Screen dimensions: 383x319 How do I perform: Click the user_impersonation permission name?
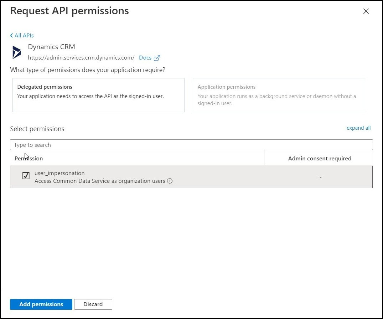[59, 173]
